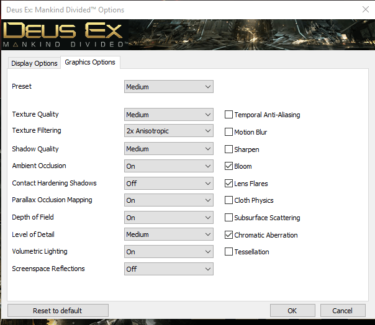Close the Options window with X
This screenshot has width=375, height=325.
pos(364,9)
